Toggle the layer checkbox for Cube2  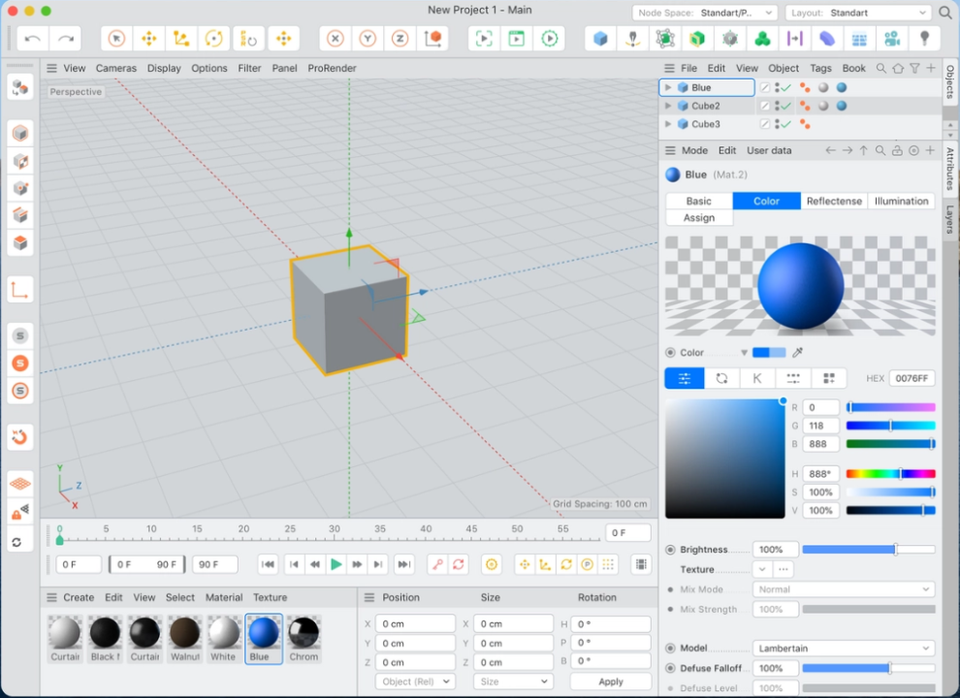pos(764,106)
